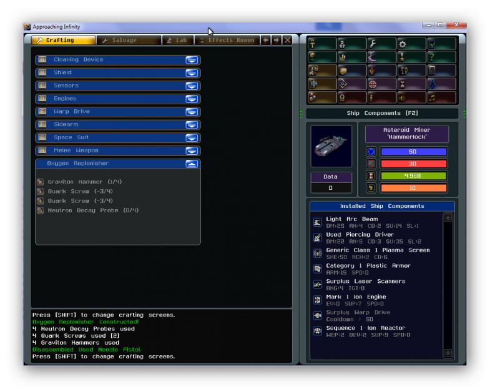Expand the Melee Weapon recipe
The height and width of the screenshot is (389, 490).
click(x=192, y=150)
